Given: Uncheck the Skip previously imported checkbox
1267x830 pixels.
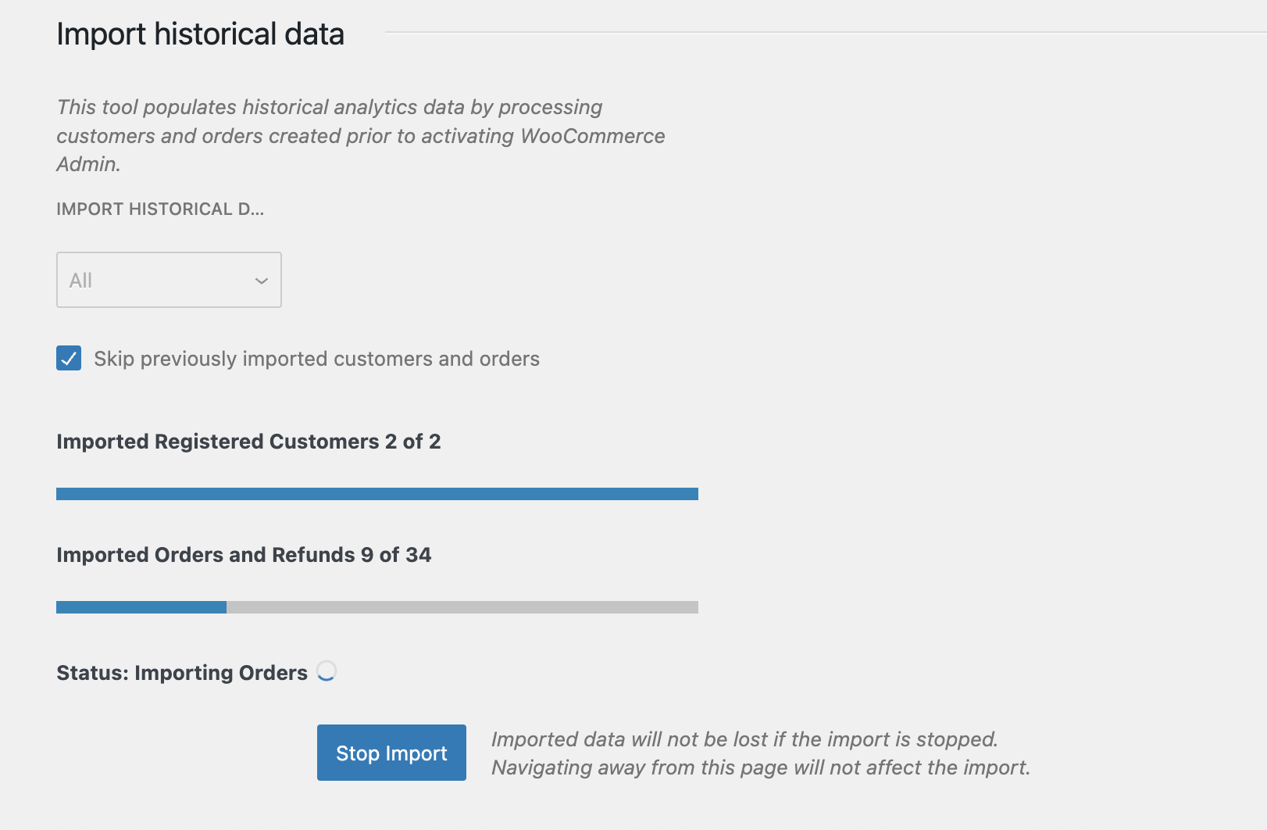Looking at the screenshot, I should [69, 359].
